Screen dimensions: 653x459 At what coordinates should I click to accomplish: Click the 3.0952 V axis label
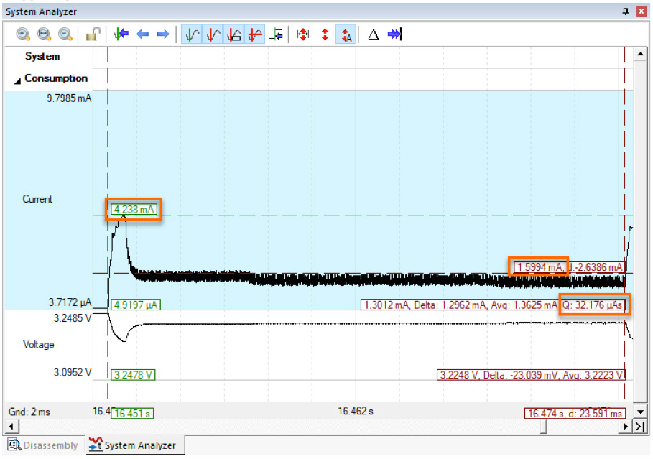[x=73, y=372]
